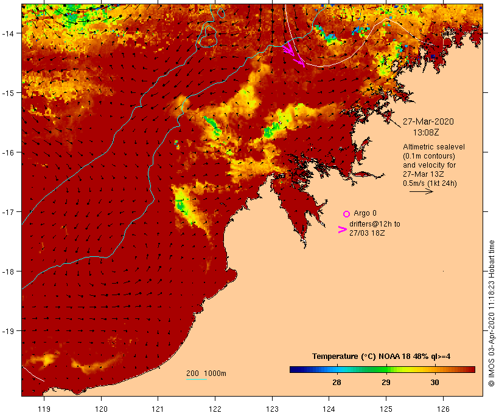Click the '0.5m/s (1kt 24h)' text
Viewport: 499px width, 413px height.
430,183
